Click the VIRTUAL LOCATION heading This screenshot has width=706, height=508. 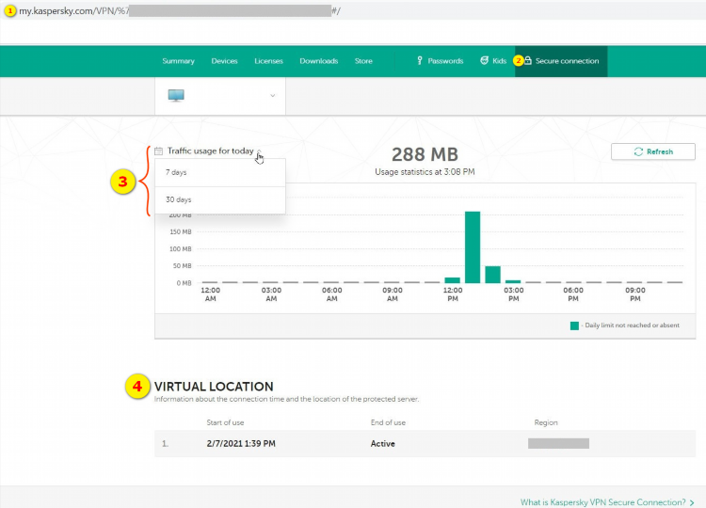[x=214, y=387]
